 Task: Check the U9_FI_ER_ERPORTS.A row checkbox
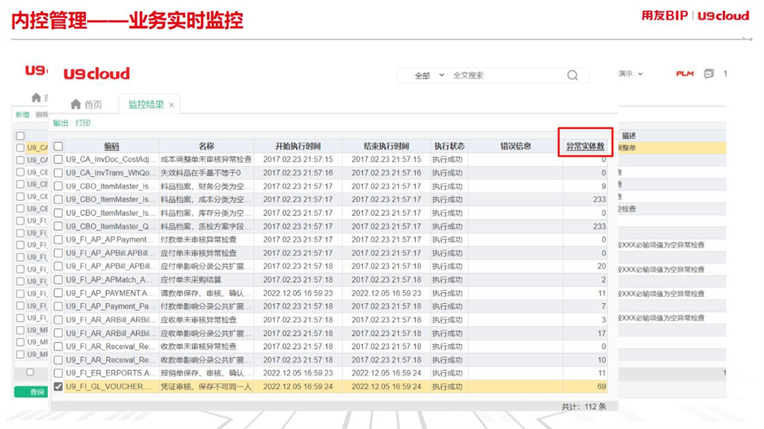click(x=58, y=373)
